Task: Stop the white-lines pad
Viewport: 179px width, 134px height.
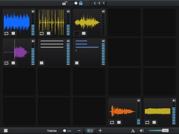Action: pyautogui.click(x=42, y=63)
